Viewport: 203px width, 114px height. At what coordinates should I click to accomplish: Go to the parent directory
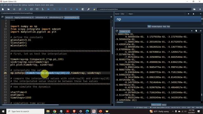pos(200,9)
